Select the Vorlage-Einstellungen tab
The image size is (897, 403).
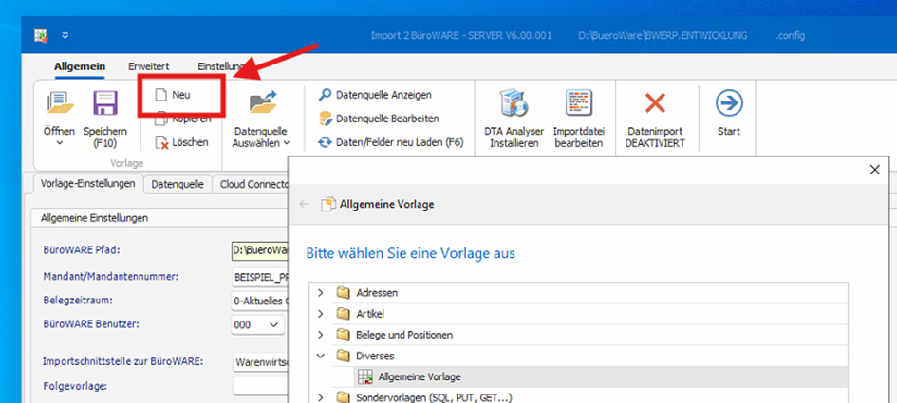pos(88,184)
